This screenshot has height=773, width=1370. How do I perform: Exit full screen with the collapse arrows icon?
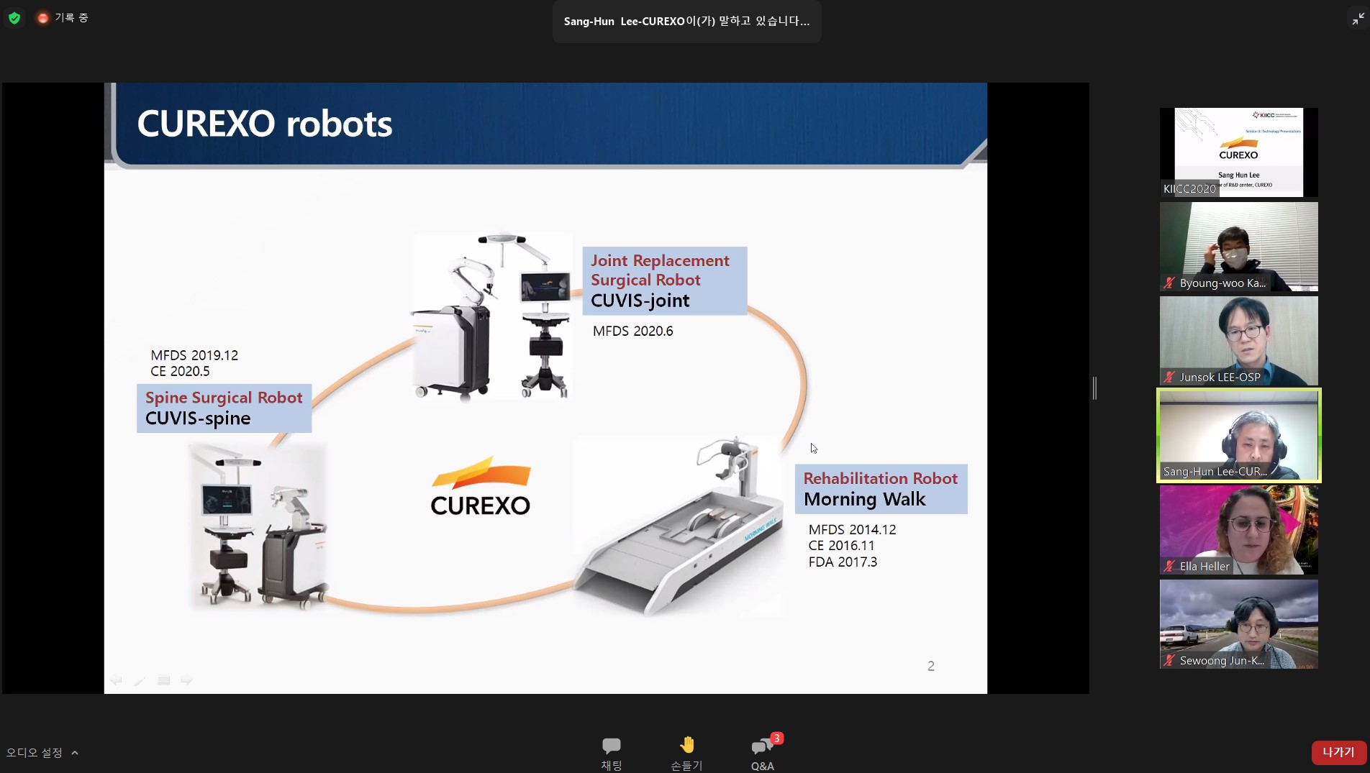(x=1358, y=19)
